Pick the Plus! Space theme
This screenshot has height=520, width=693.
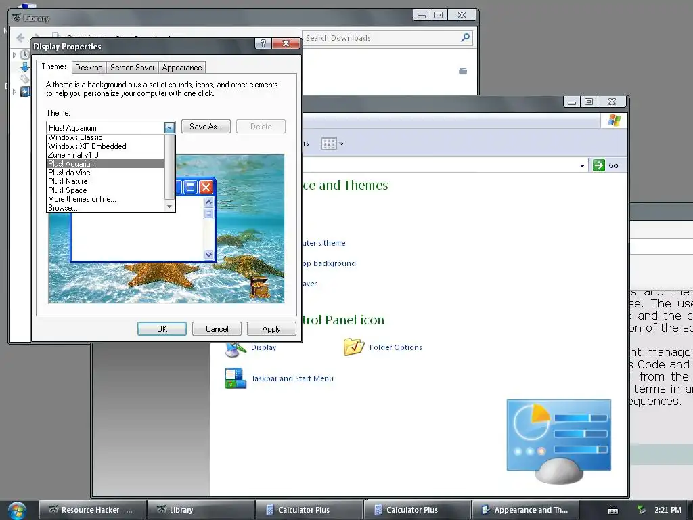105,190
